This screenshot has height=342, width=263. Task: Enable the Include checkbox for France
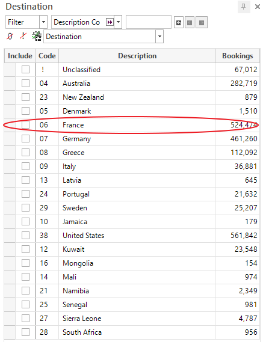[x=25, y=125]
